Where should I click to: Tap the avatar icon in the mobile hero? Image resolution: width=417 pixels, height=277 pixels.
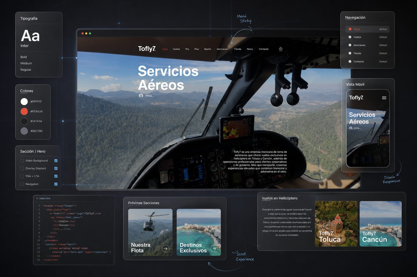click(351, 128)
